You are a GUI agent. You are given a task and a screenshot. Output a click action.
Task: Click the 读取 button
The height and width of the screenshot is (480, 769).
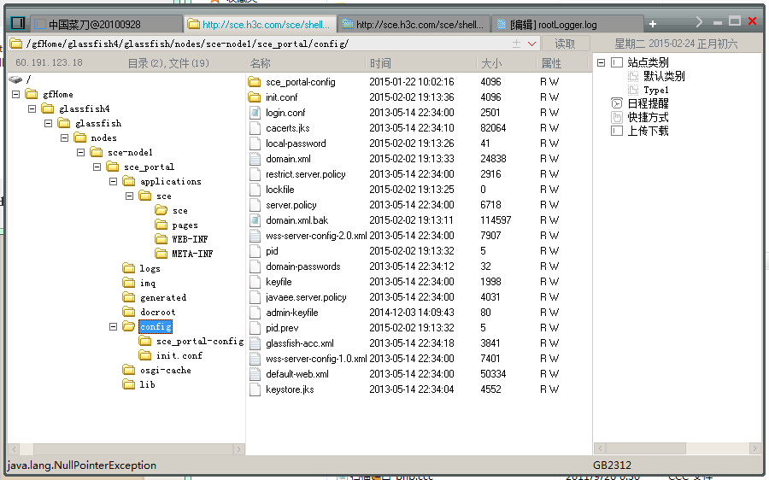click(x=565, y=44)
